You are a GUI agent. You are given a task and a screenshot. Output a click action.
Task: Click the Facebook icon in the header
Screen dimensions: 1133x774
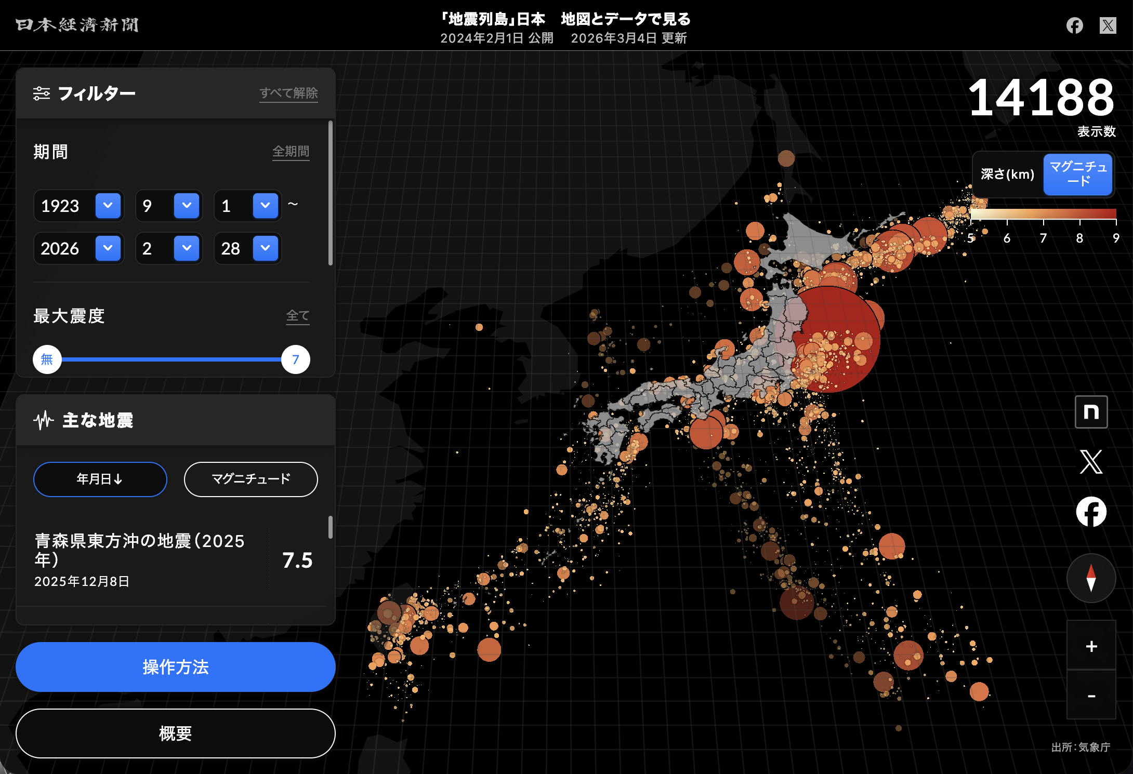point(1074,25)
